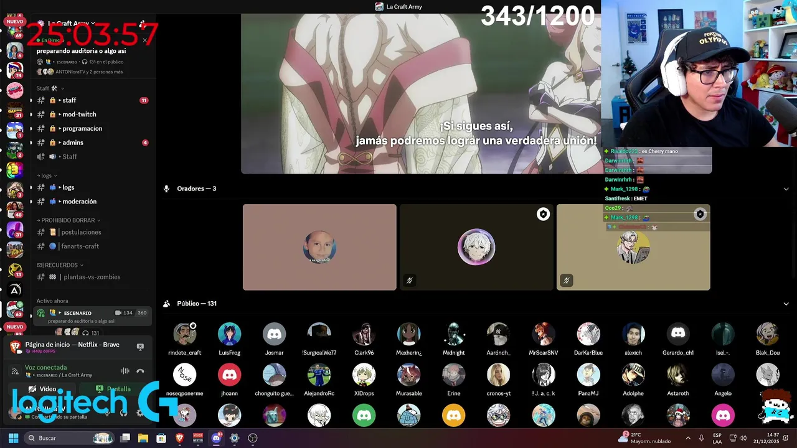Image resolution: width=797 pixels, height=448 pixels.
Task: Open the logs channel
Action: [x=92, y=187]
